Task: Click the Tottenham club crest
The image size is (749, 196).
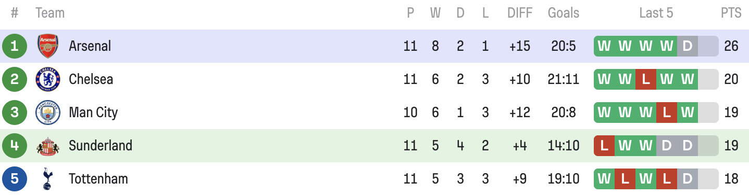Action: pos(48,179)
